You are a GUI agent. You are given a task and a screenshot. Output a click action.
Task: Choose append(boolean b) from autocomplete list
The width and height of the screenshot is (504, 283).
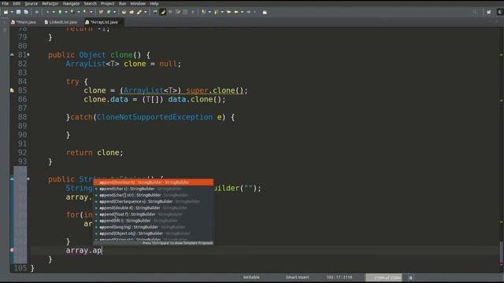pos(154,182)
